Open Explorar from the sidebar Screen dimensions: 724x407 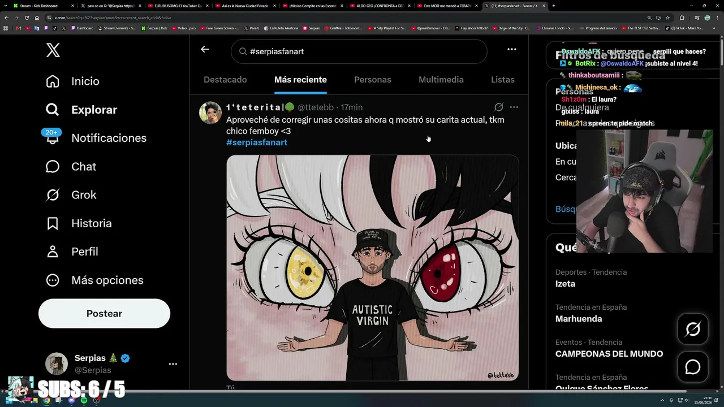pyautogui.click(x=81, y=110)
